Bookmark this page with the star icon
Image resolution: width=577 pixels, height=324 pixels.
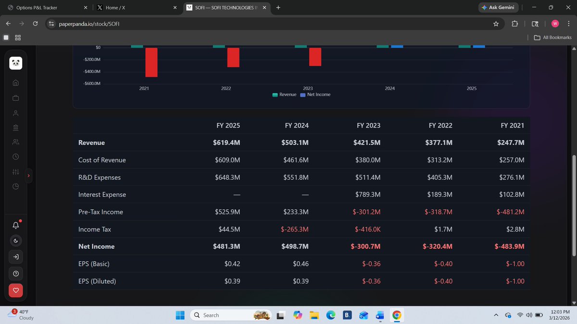pos(496,24)
